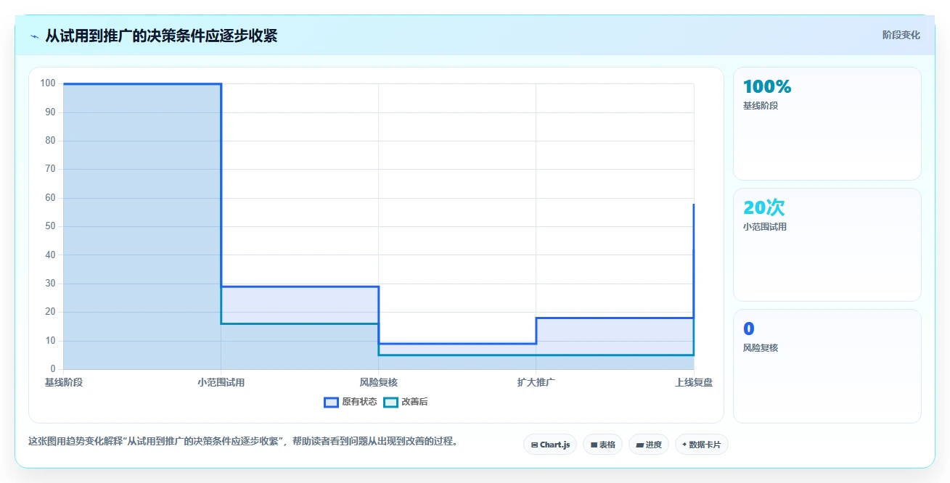Click the lightning icon beside the title
Screen dimensions: 950x483
pos(35,36)
